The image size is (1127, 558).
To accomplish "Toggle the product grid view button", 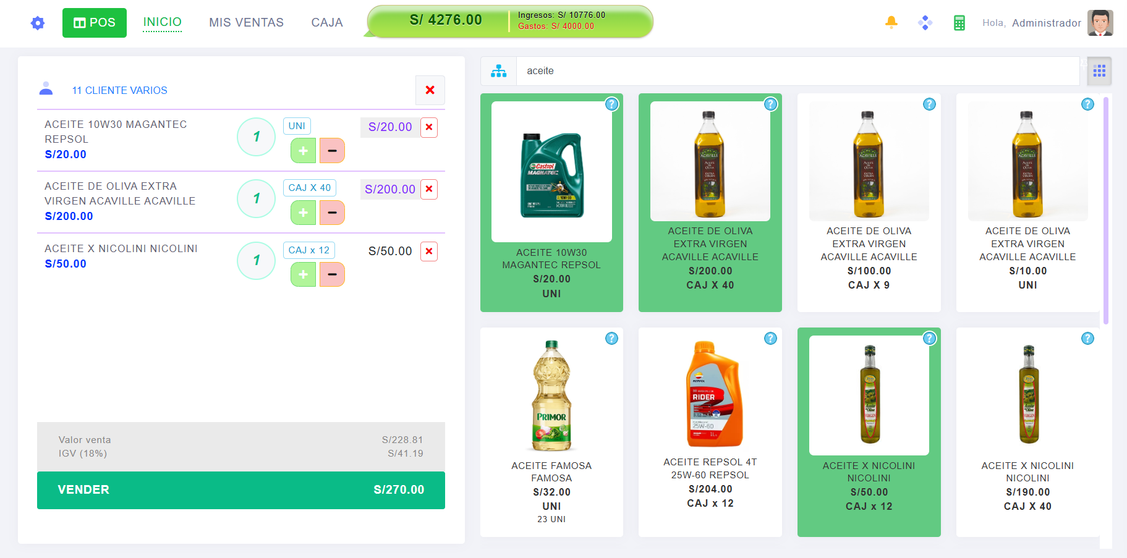I will click(x=1099, y=71).
